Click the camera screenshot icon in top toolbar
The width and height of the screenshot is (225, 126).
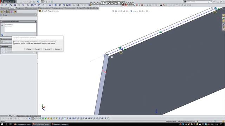click(x=161, y=5)
